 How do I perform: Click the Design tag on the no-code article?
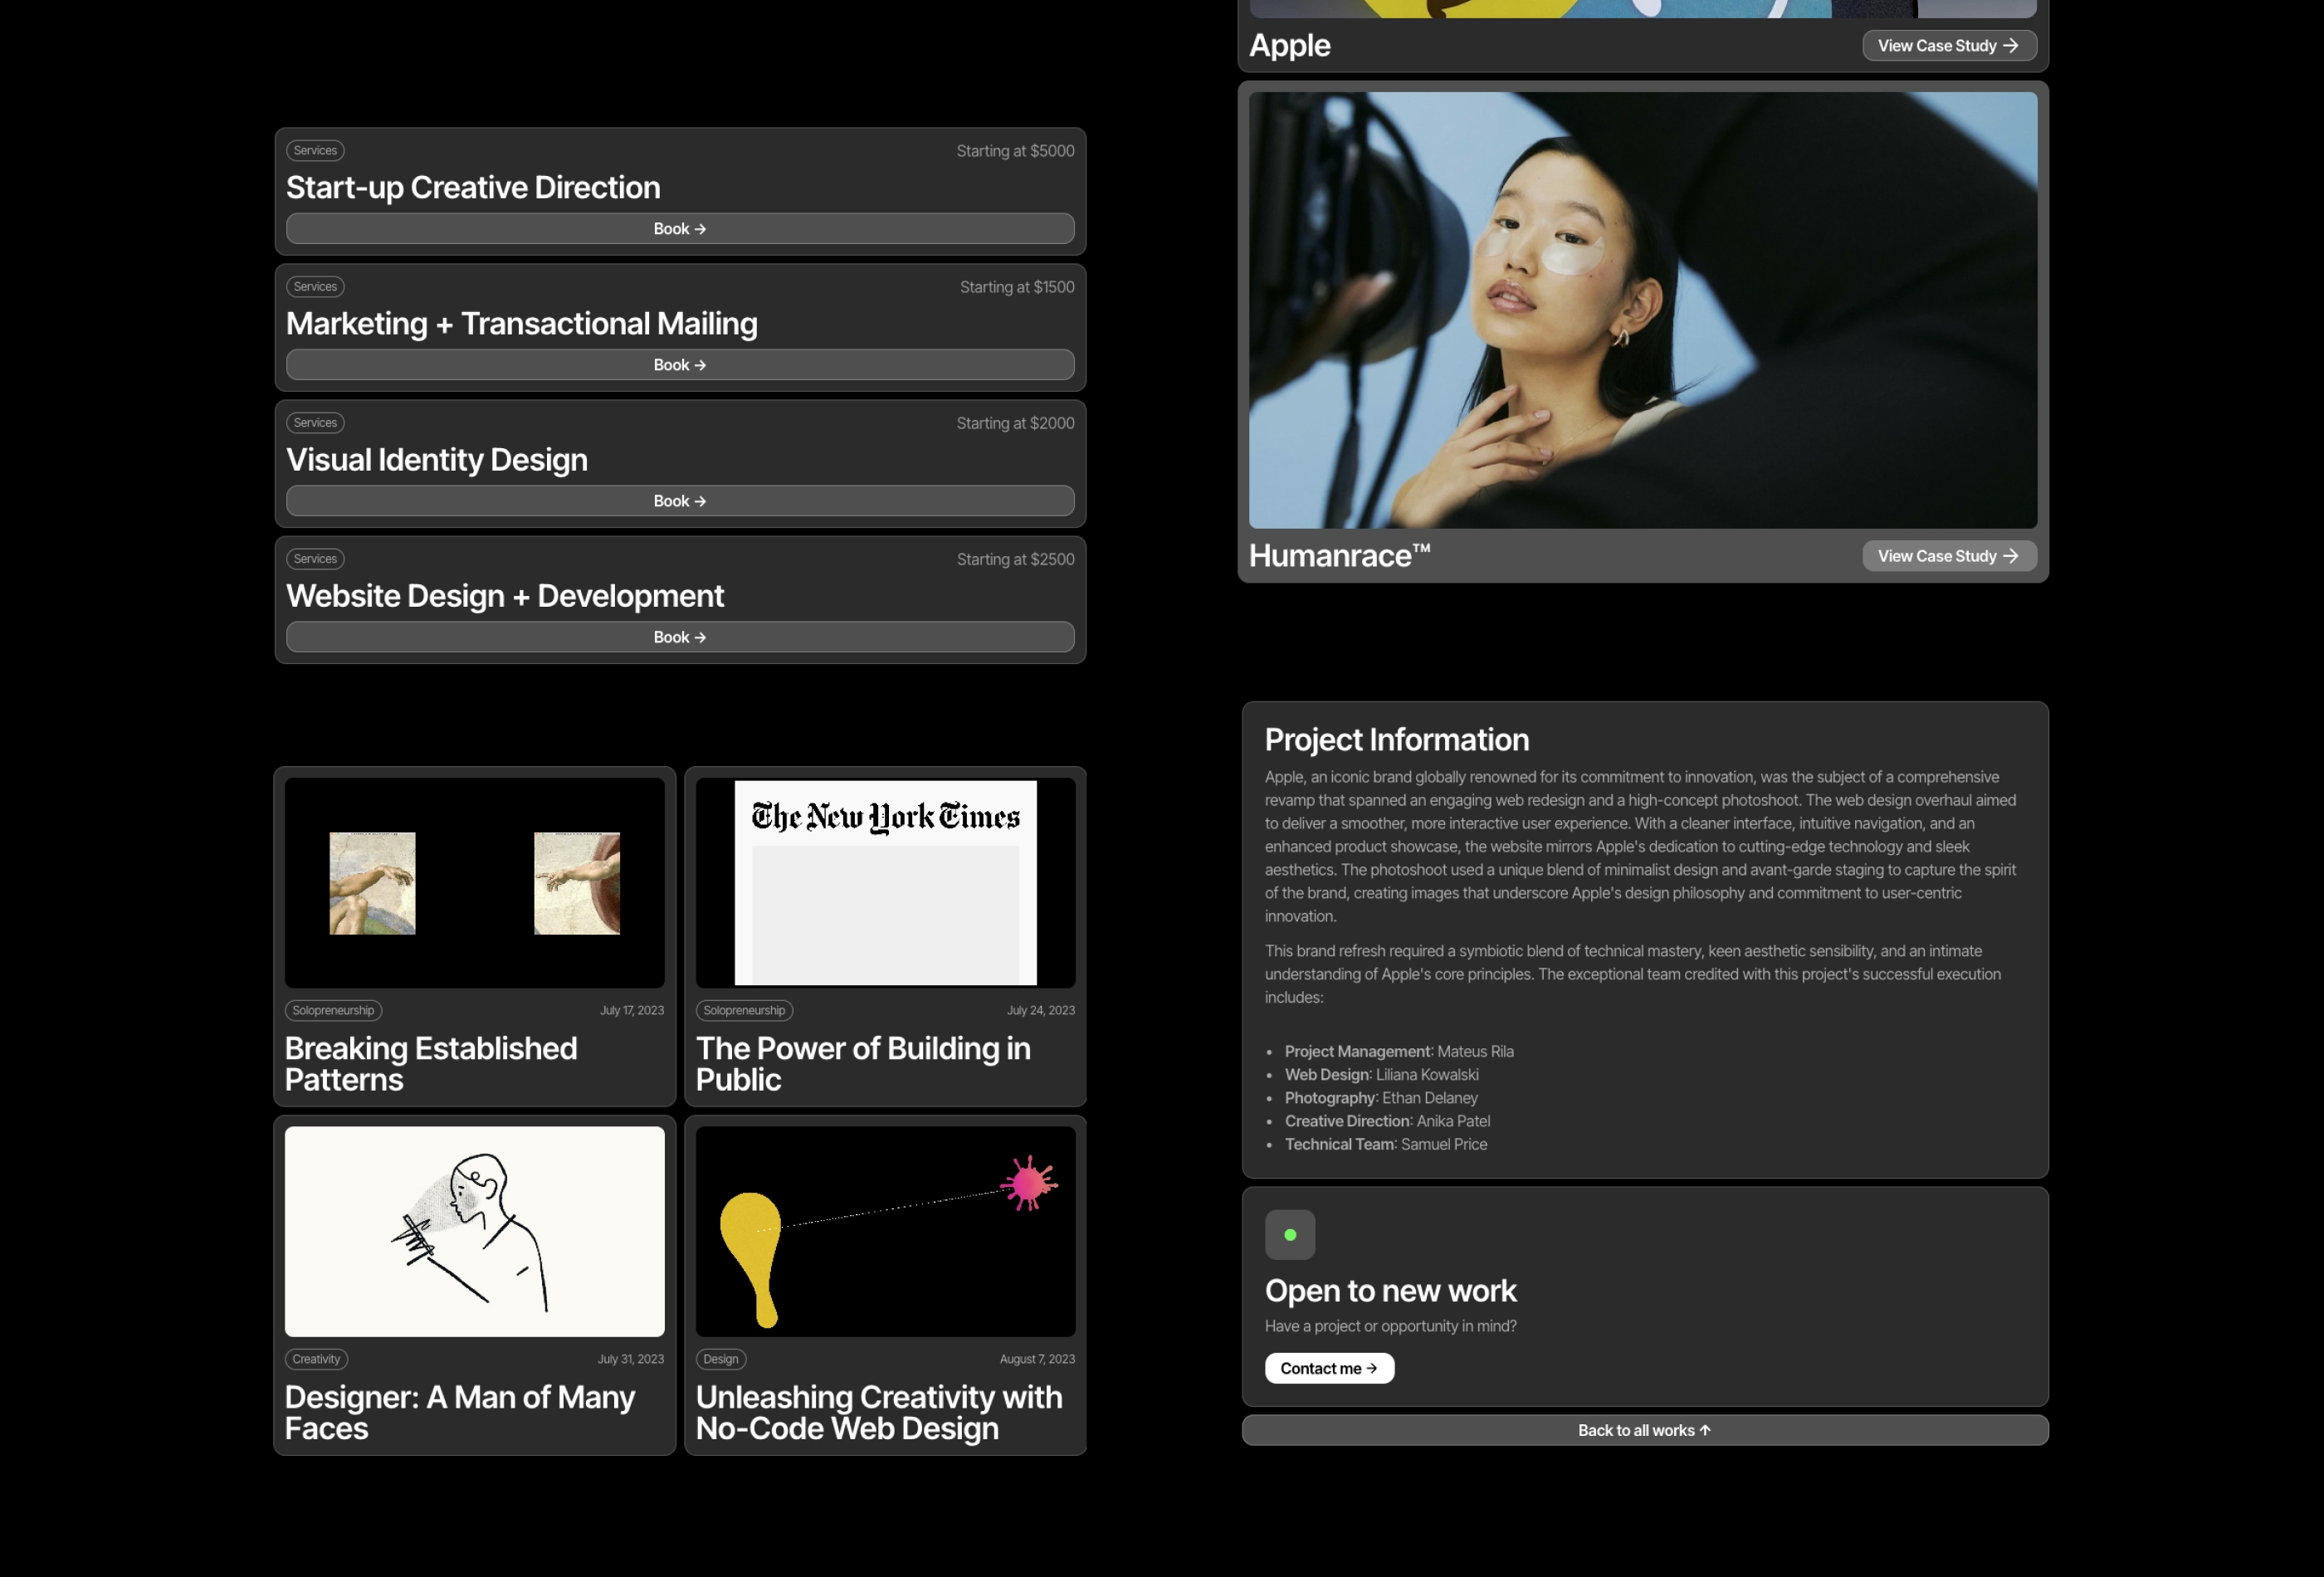coord(720,1359)
